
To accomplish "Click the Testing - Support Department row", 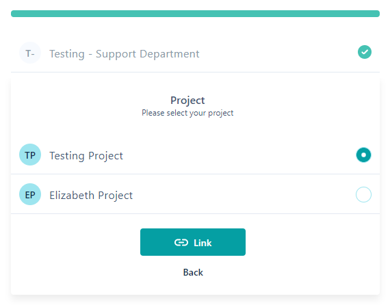I will pyautogui.click(x=195, y=53).
